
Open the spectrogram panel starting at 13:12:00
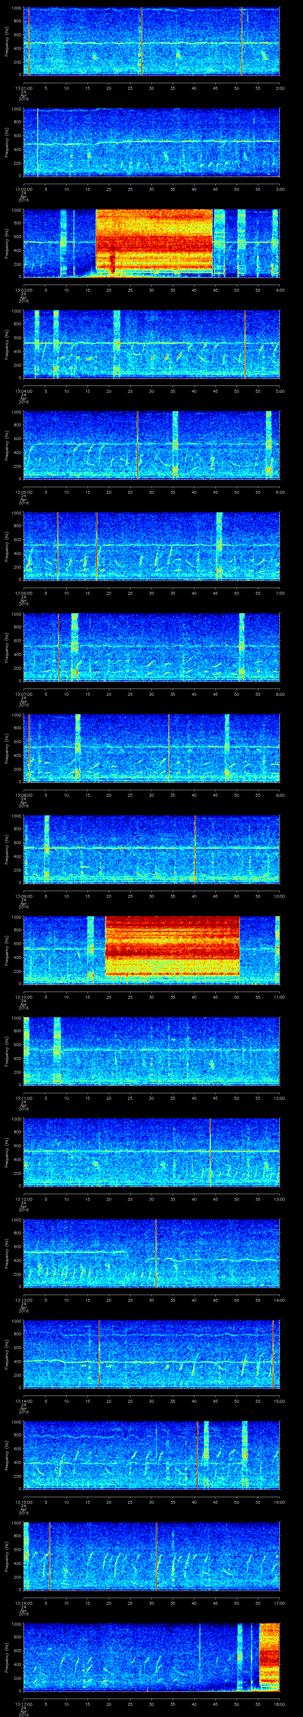click(x=151, y=1152)
